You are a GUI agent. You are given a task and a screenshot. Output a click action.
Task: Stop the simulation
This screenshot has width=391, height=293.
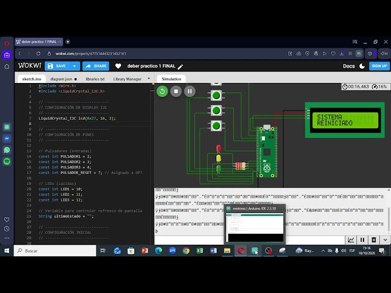point(176,91)
